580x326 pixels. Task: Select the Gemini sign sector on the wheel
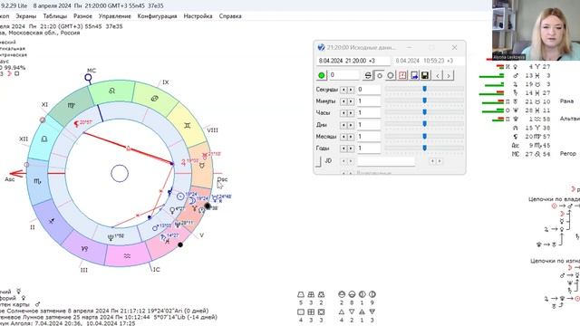tap(188, 126)
